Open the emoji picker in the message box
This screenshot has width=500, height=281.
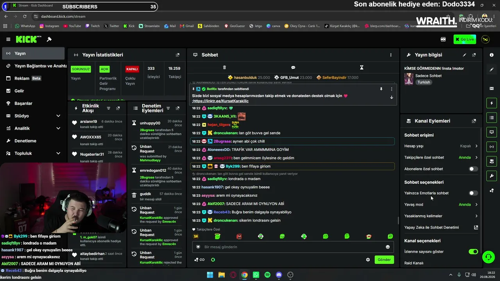[387, 247]
